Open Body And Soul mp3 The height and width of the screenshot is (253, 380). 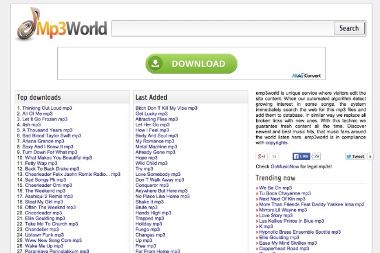[x=157, y=136]
